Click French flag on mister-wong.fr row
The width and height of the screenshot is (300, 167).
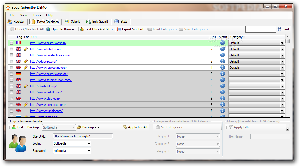[19, 43]
